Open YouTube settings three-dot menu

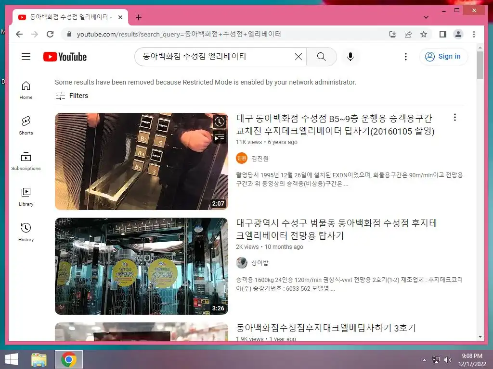point(405,57)
